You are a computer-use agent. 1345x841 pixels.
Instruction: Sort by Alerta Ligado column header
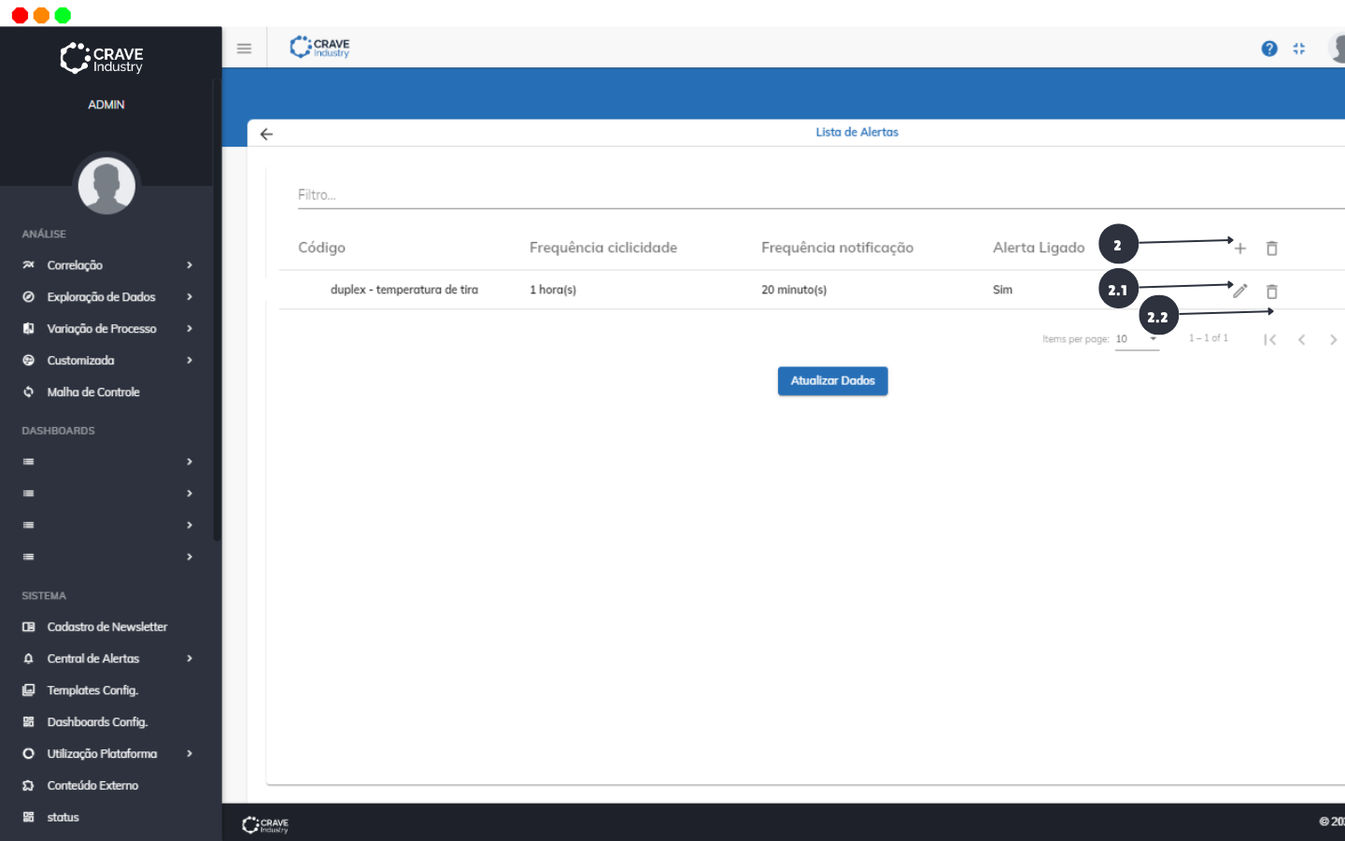[1039, 248]
